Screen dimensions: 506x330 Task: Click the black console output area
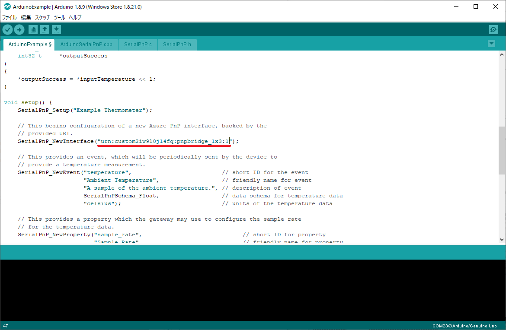[x=253, y=290]
